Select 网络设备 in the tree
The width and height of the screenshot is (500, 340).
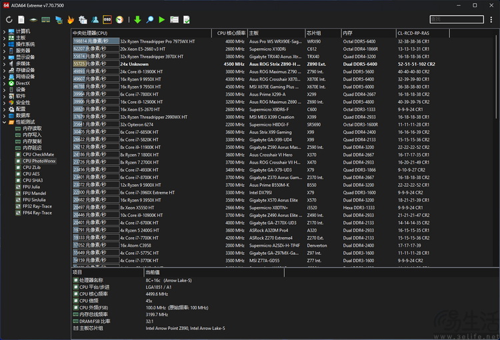25,77
